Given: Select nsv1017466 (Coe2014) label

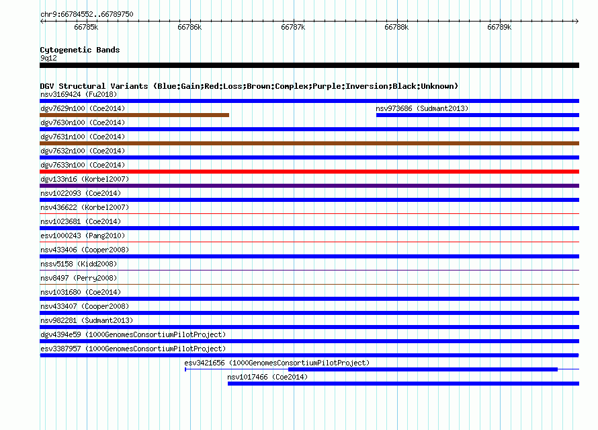Looking at the screenshot, I should [267, 377].
